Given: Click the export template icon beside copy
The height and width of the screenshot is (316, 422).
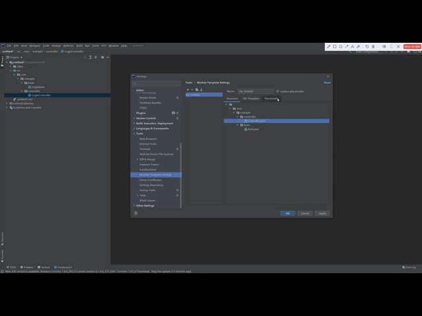Looking at the screenshot, I should tap(201, 90).
